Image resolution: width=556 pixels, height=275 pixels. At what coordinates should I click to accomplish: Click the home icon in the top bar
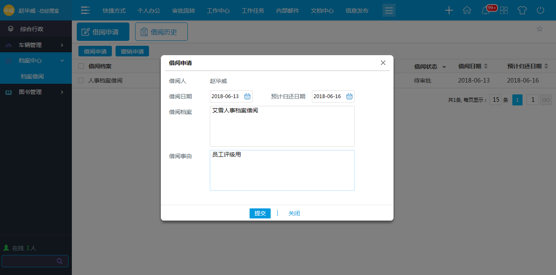click(x=467, y=10)
